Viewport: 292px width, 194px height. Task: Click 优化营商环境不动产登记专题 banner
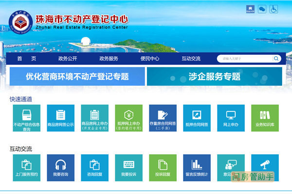(x=77, y=77)
